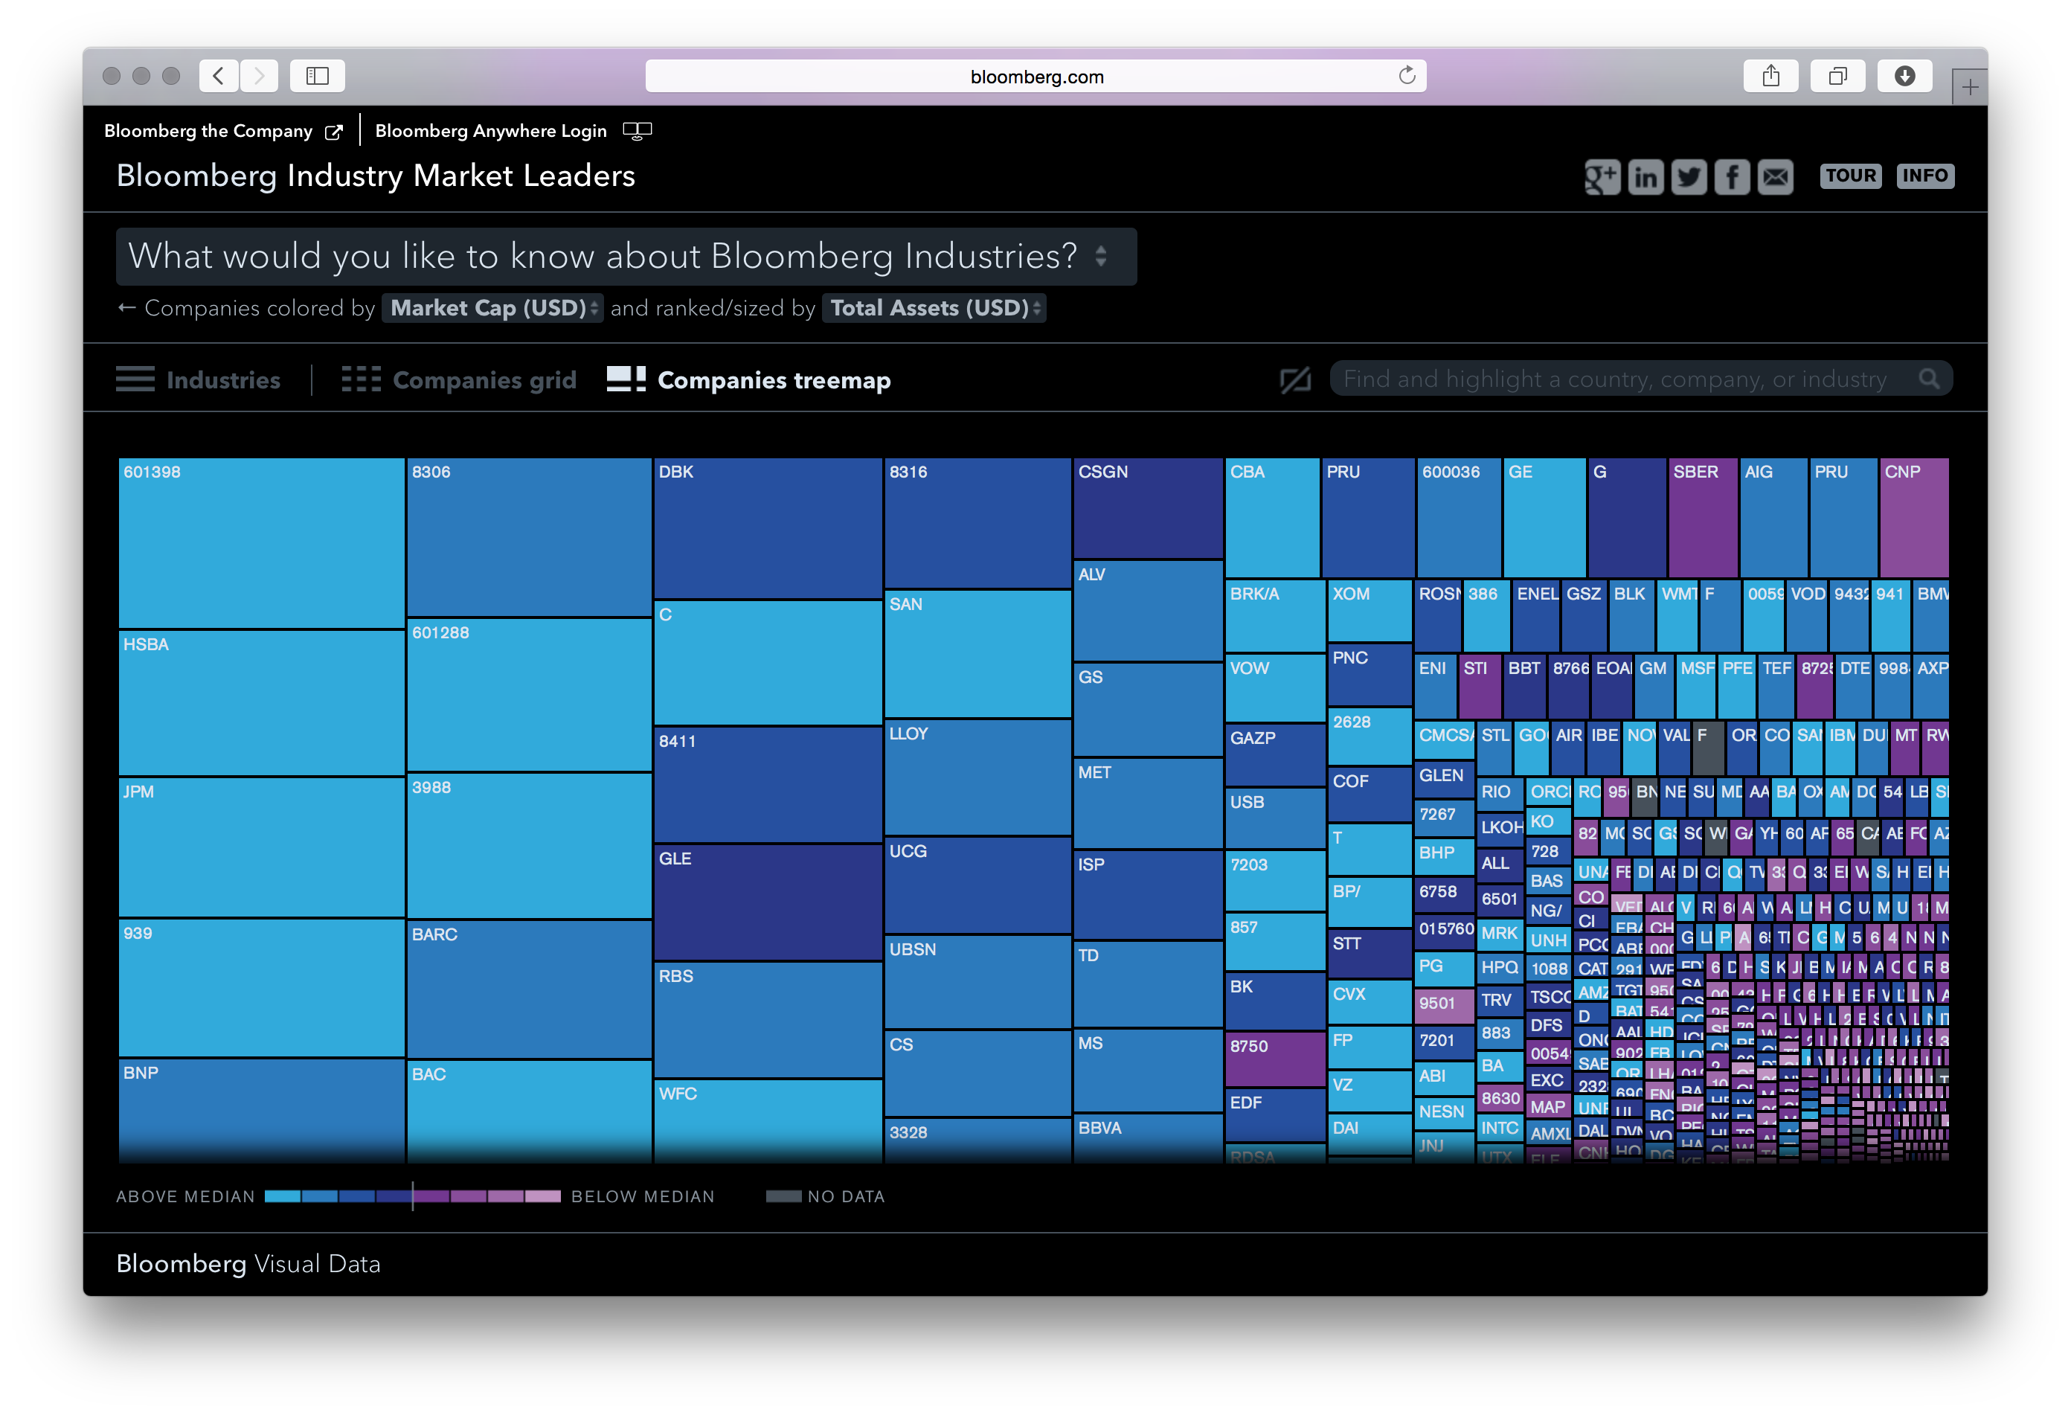Image resolution: width=2071 pixels, height=1415 pixels.
Task: Open the Total Assets (USD) sizing dropdown
Action: pyautogui.click(x=934, y=307)
